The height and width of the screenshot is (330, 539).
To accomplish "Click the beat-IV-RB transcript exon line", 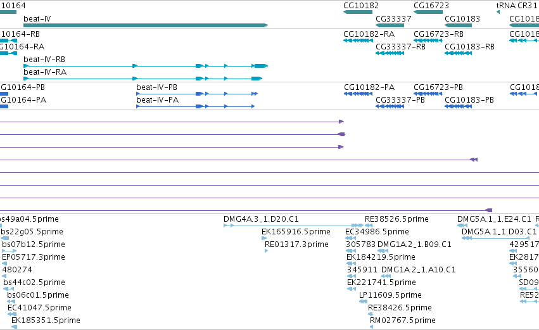I will (x=146, y=66).
